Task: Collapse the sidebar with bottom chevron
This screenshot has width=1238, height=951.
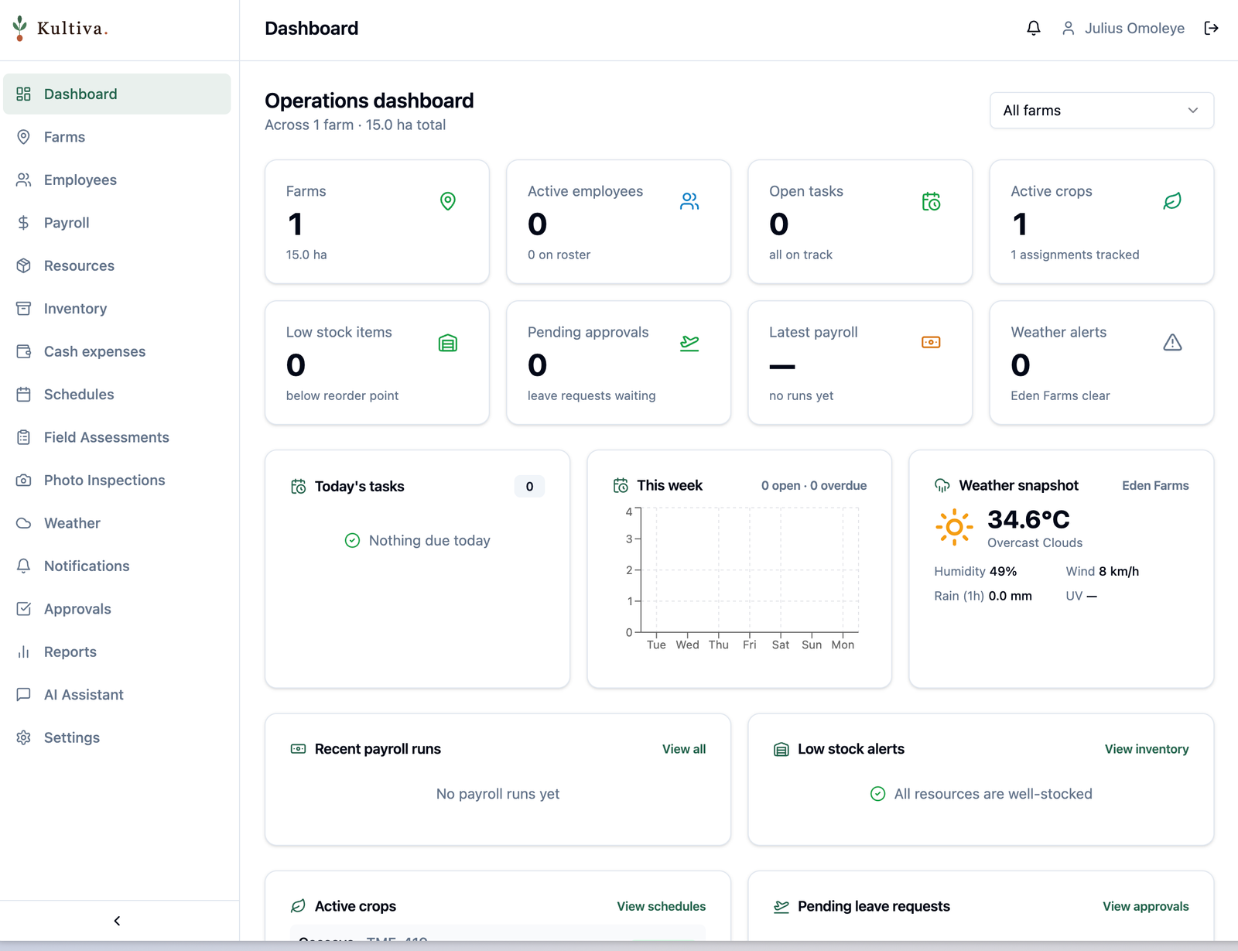Action: tap(118, 921)
